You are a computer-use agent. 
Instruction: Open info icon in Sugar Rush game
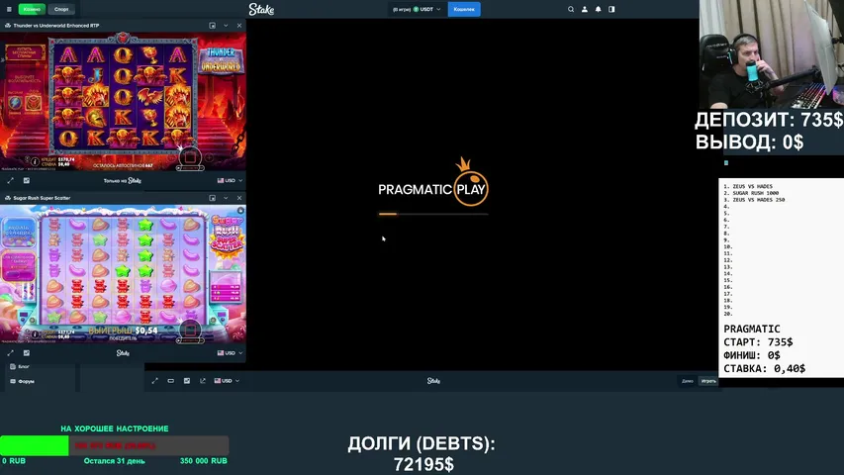[x=35, y=333]
